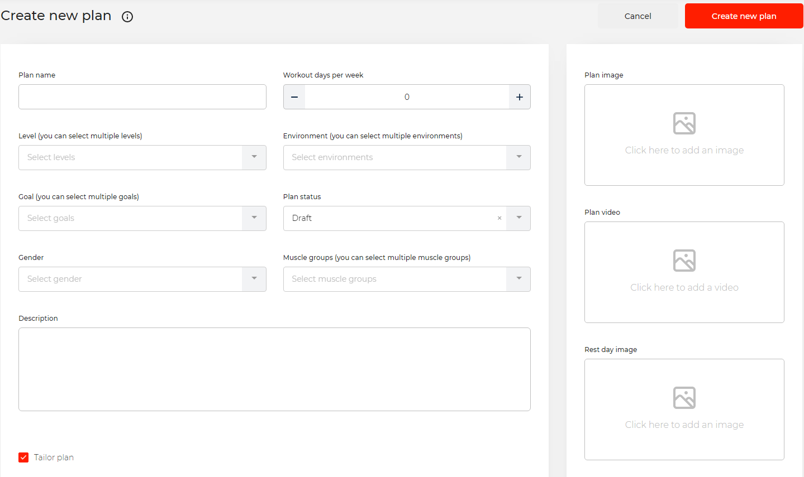
Task: Open the Select goals dropdown
Action: click(254, 218)
